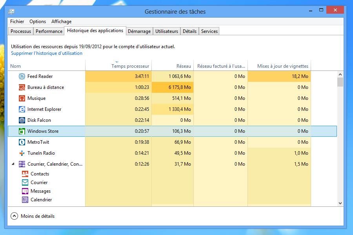This screenshot has height=235, width=353.
Task: Switch to the Démarrage tab
Action: [x=139, y=31]
